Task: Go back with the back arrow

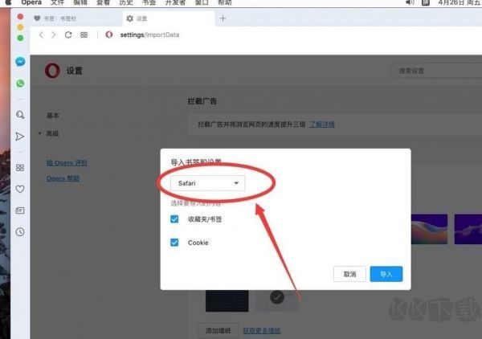Action: (x=41, y=35)
